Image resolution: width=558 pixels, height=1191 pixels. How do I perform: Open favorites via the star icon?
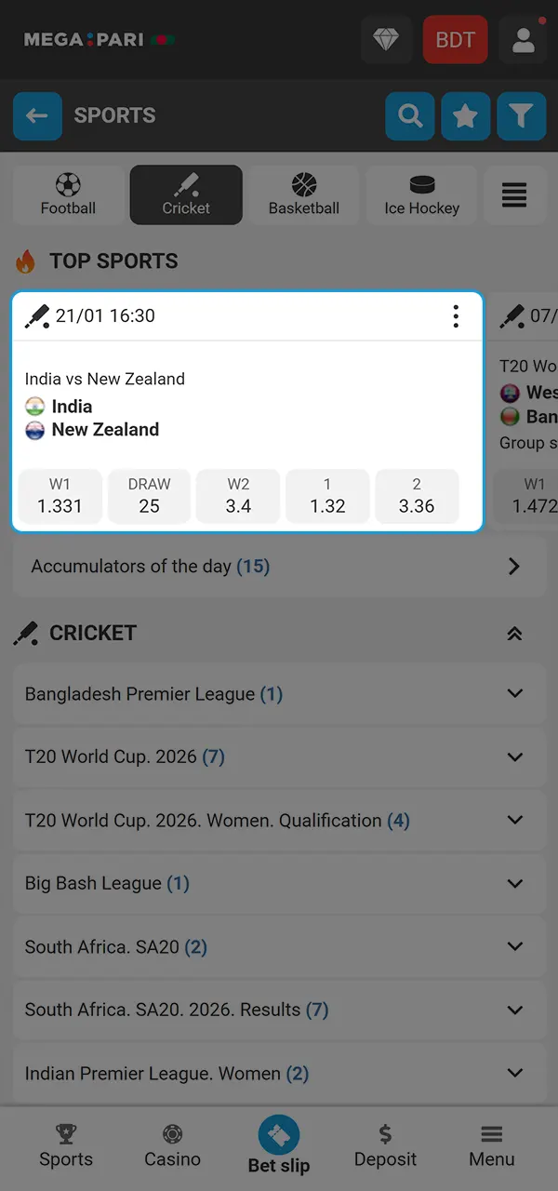point(466,116)
